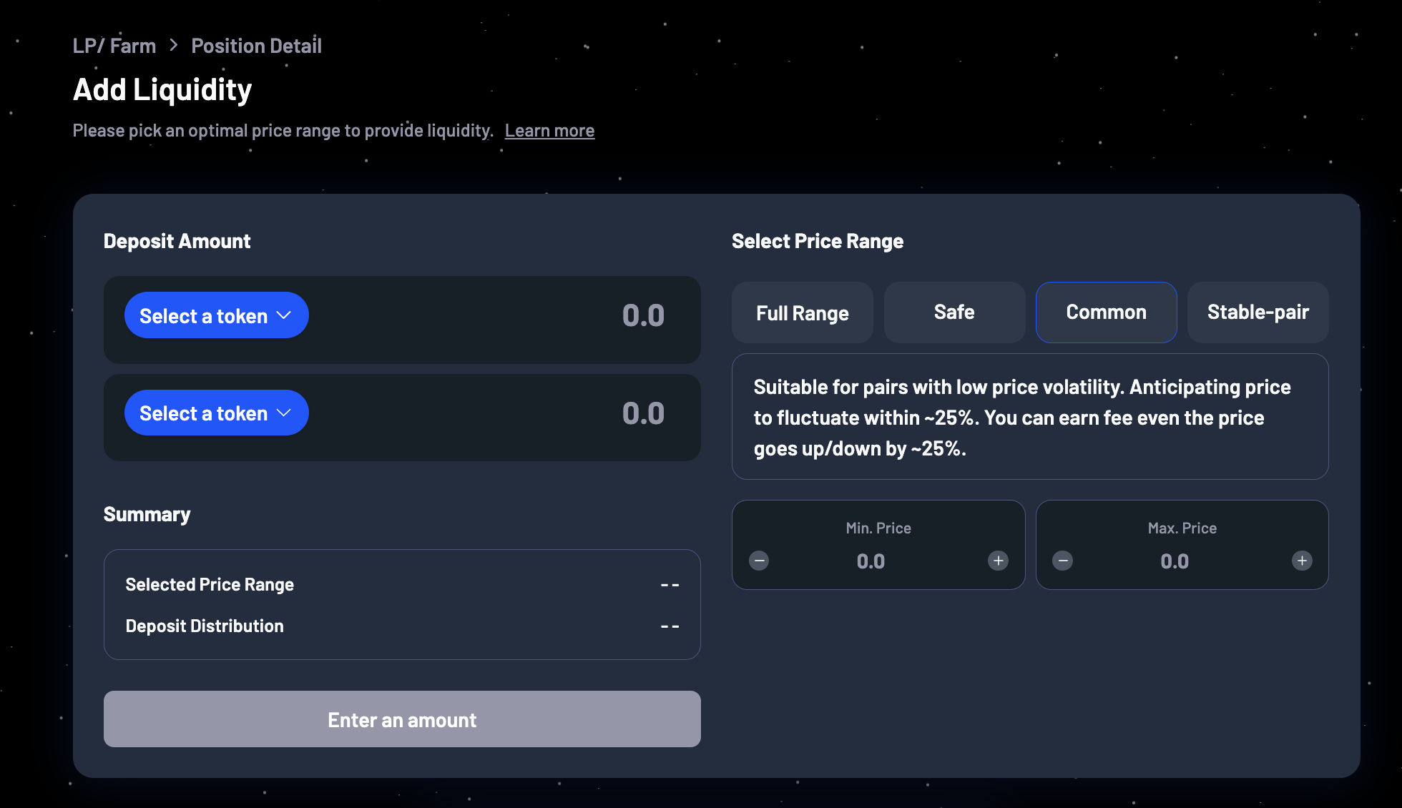Increase the Min. Price value
Viewport: 1402px width, 808px height.
(998, 561)
